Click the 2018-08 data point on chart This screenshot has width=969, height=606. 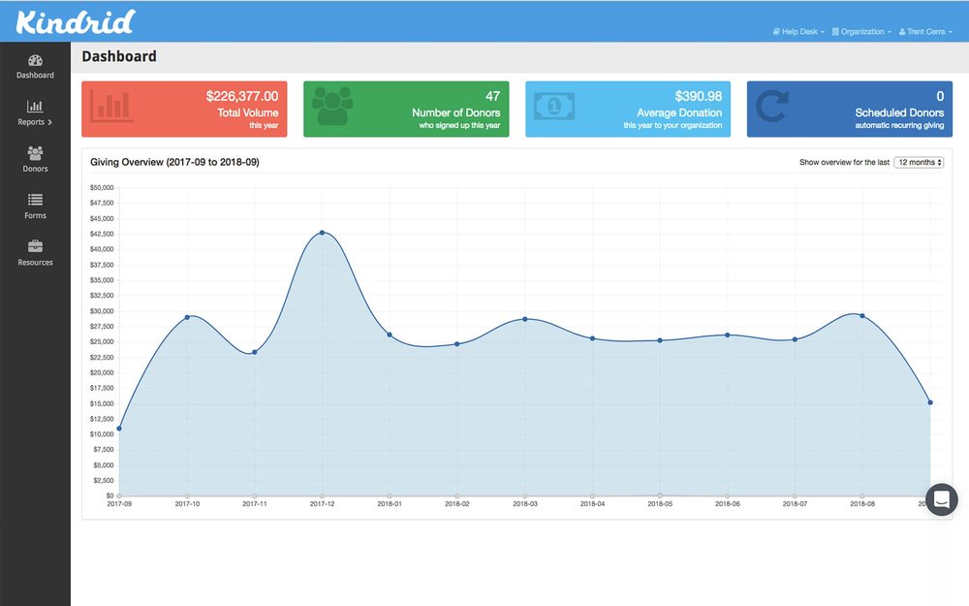861,314
